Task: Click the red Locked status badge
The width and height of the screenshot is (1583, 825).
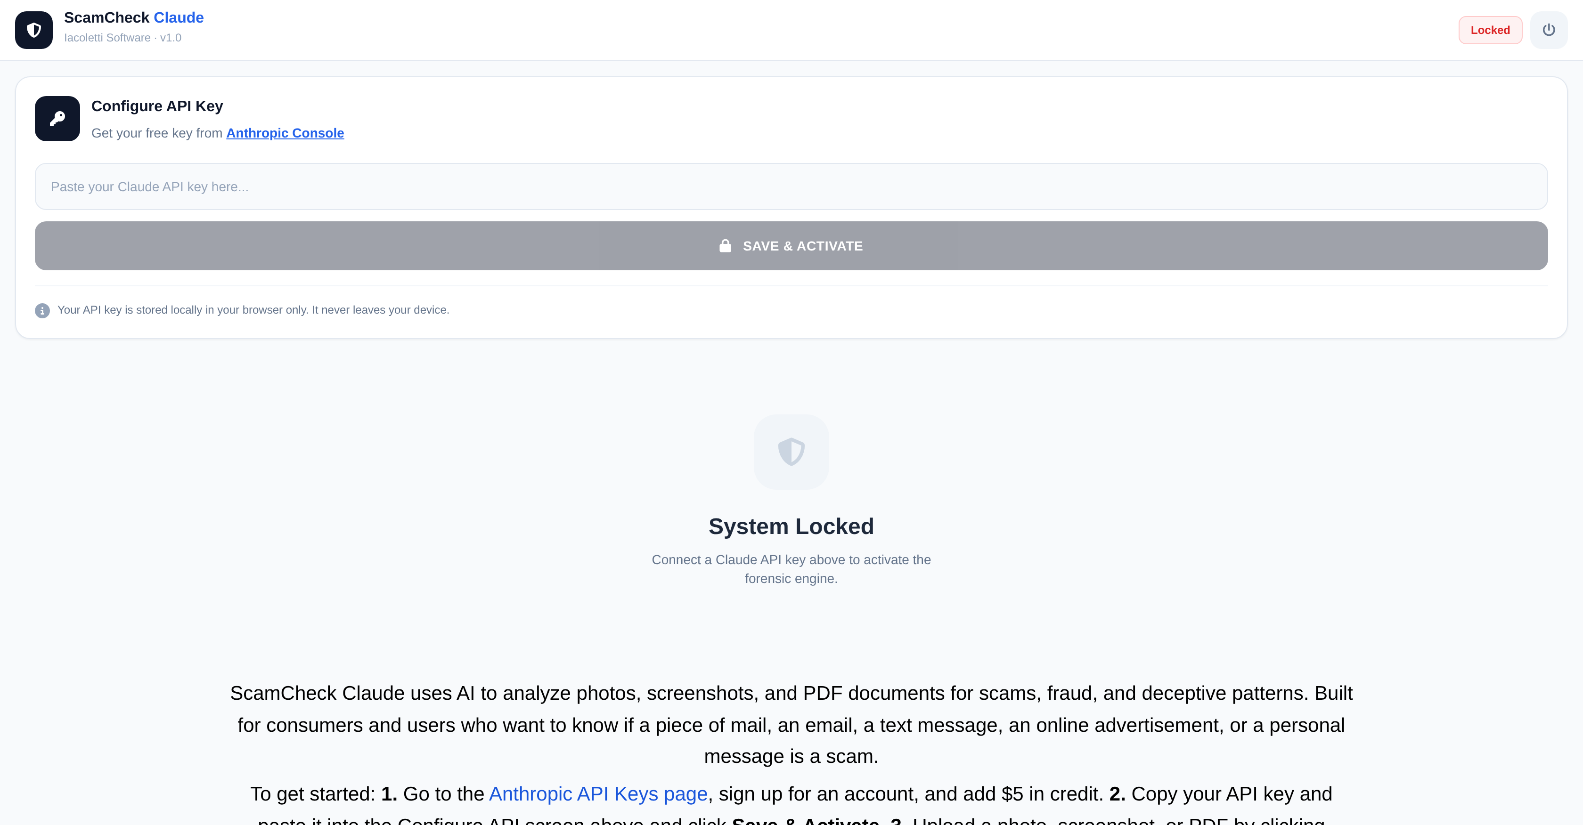Action: point(1490,30)
